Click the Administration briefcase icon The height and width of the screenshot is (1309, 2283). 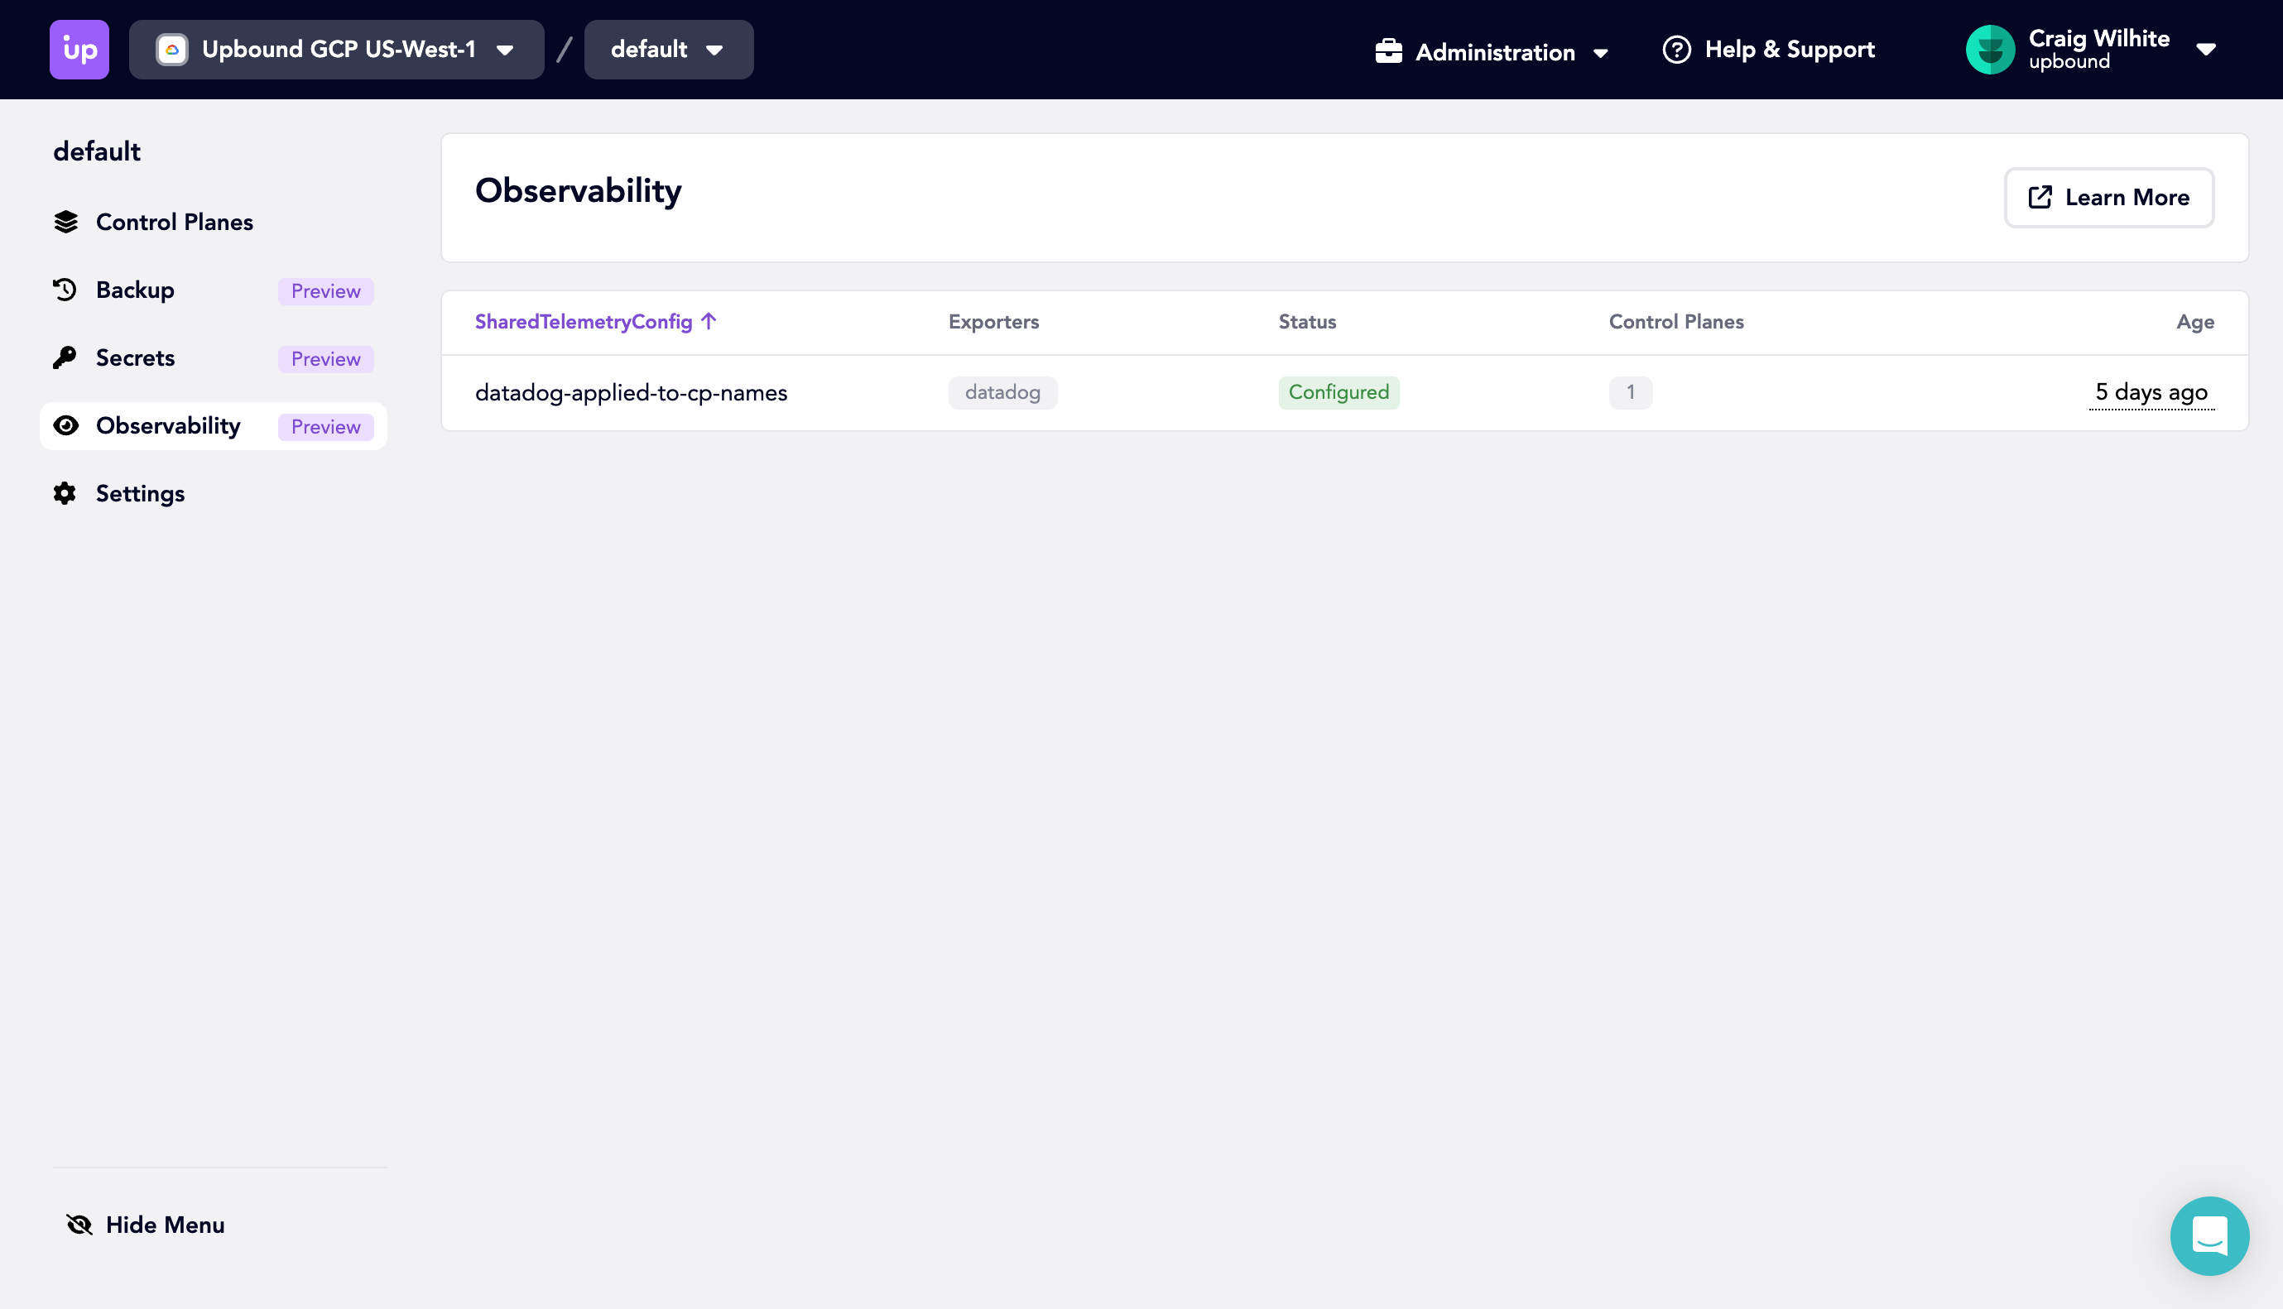pyautogui.click(x=1388, y=51)
